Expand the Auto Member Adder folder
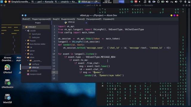This screenshot has width=191, height=107. (26, 44)
